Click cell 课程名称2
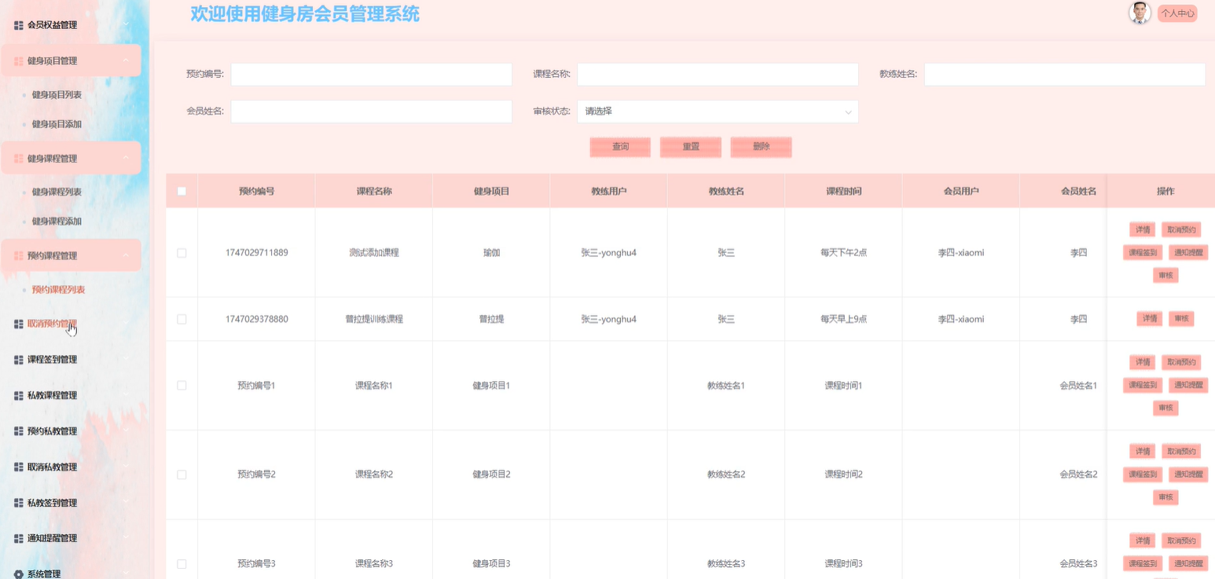This screenshot has width=1215, height=579. (x=374, y=475)
